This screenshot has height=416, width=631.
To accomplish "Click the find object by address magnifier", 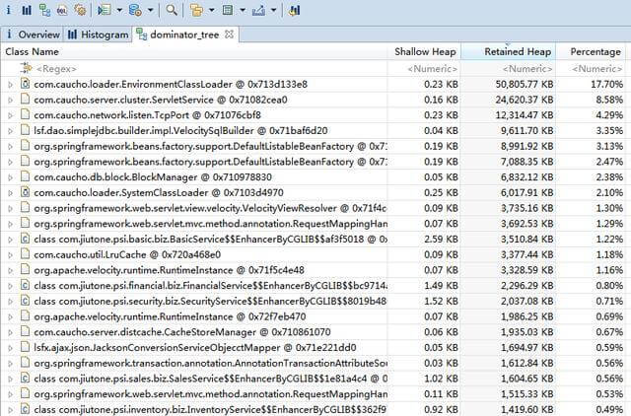I will [x=172, y=10].
